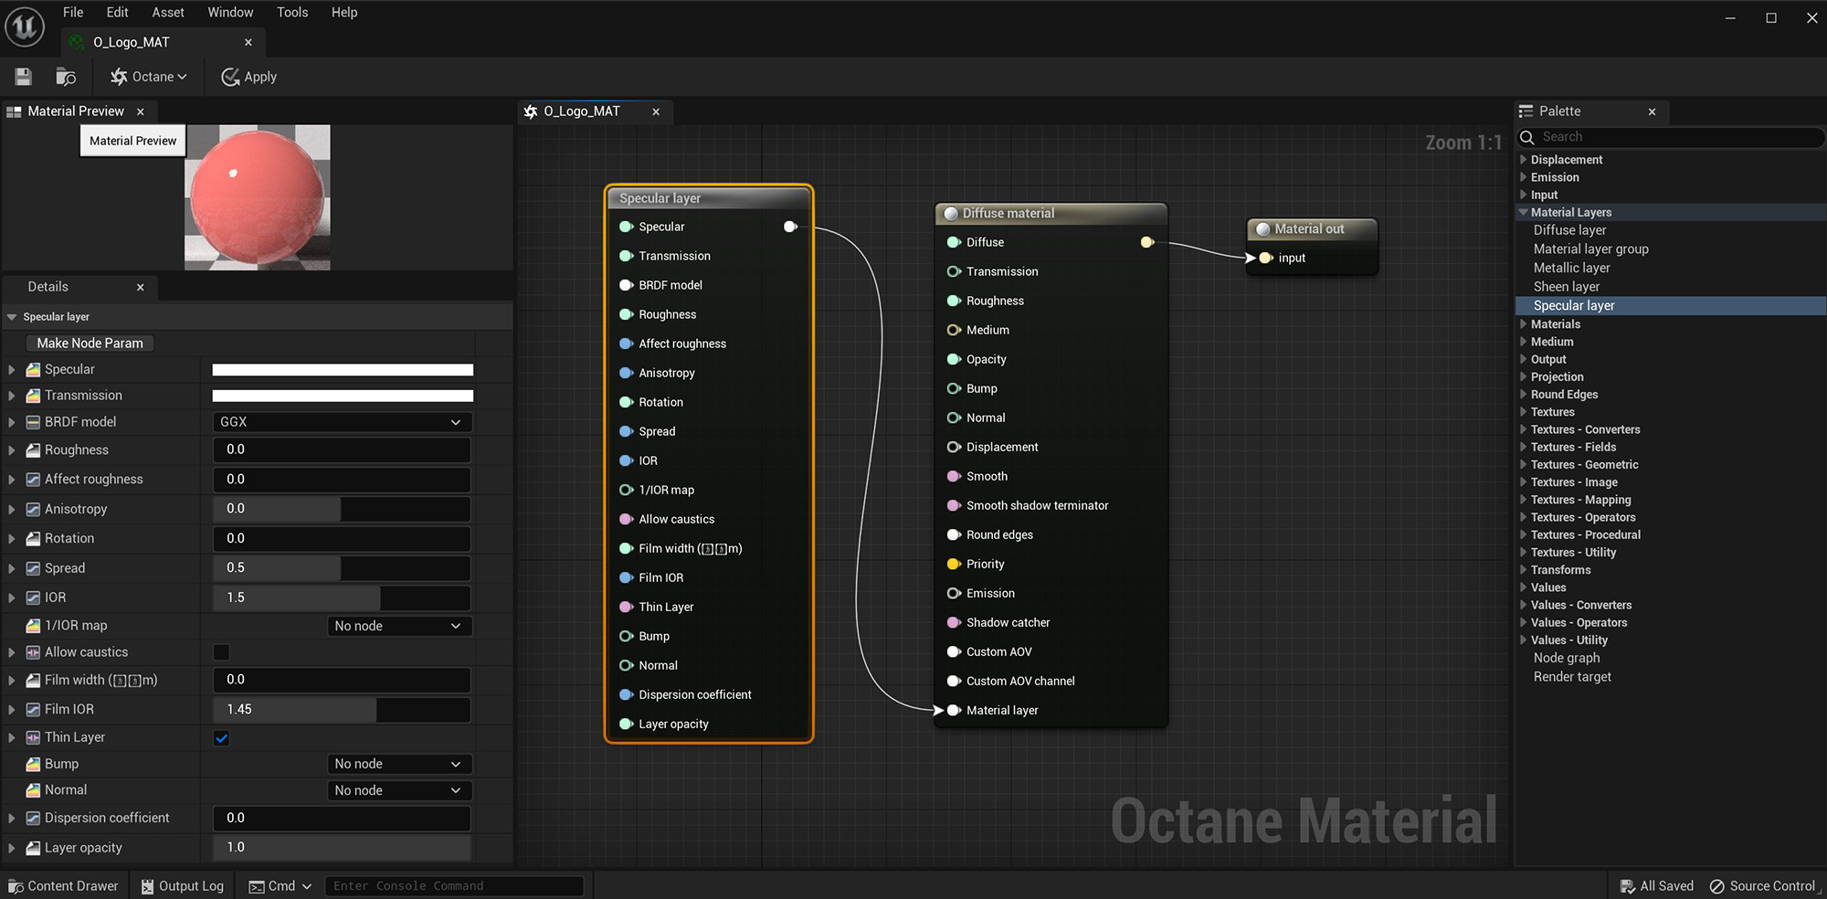The width and height of the screenshot is (1827, 899).
Task: Enable the Allow caustics checkbox
Action: click(221, 652)
